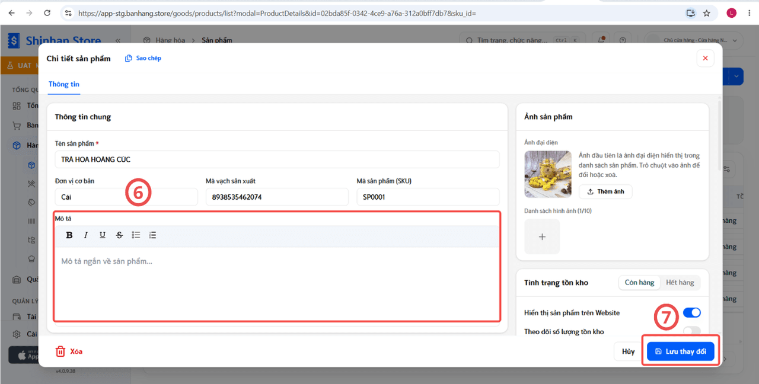The width and height of the screenshot is (759, 384).
Task: Click the settings gear icon in the sidebar
Action: pos(17,334)
